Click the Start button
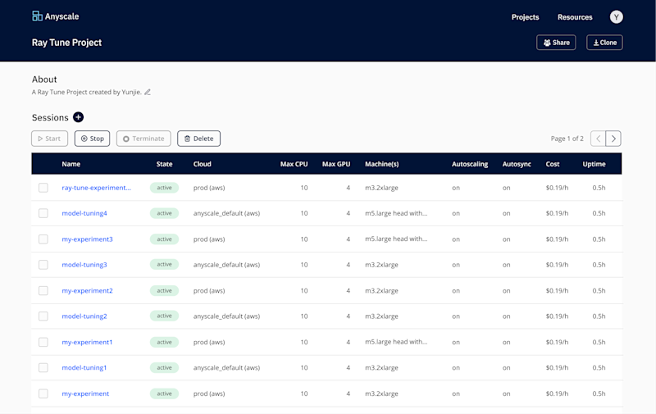This screenshot has height=414, width=656. click(49, 139)
